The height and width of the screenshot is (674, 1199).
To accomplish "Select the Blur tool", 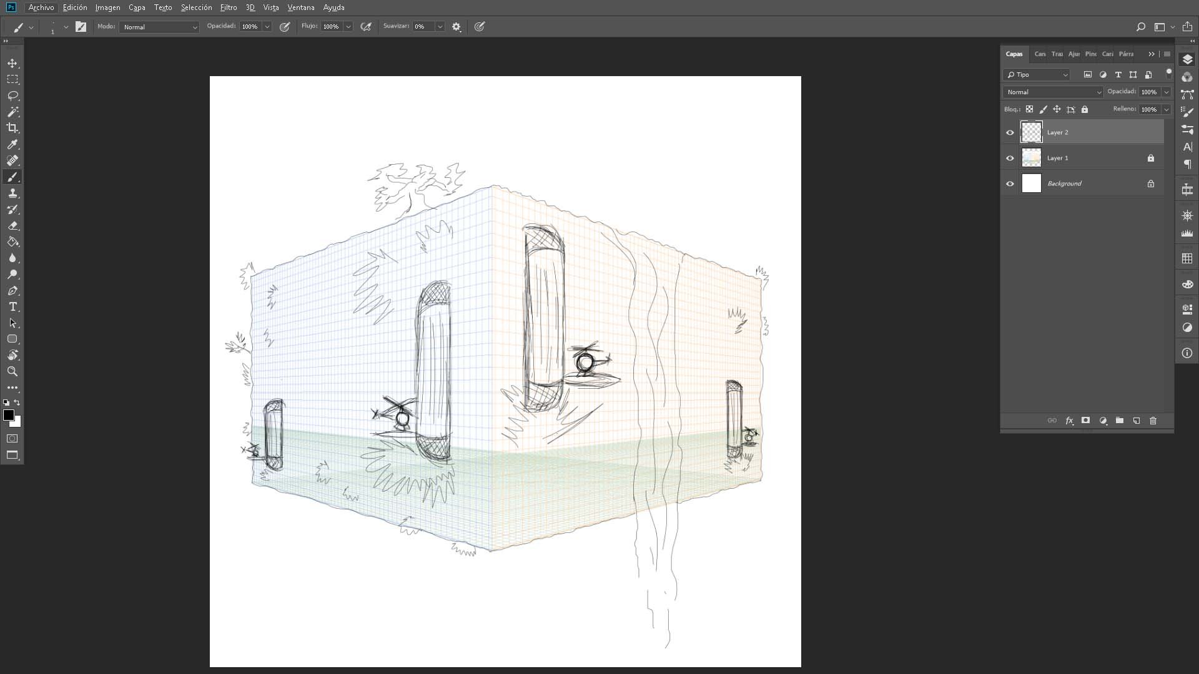I will coord(12,258).
